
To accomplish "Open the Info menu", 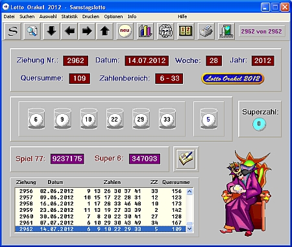I will pyautogui.click(x=132, y=17).
